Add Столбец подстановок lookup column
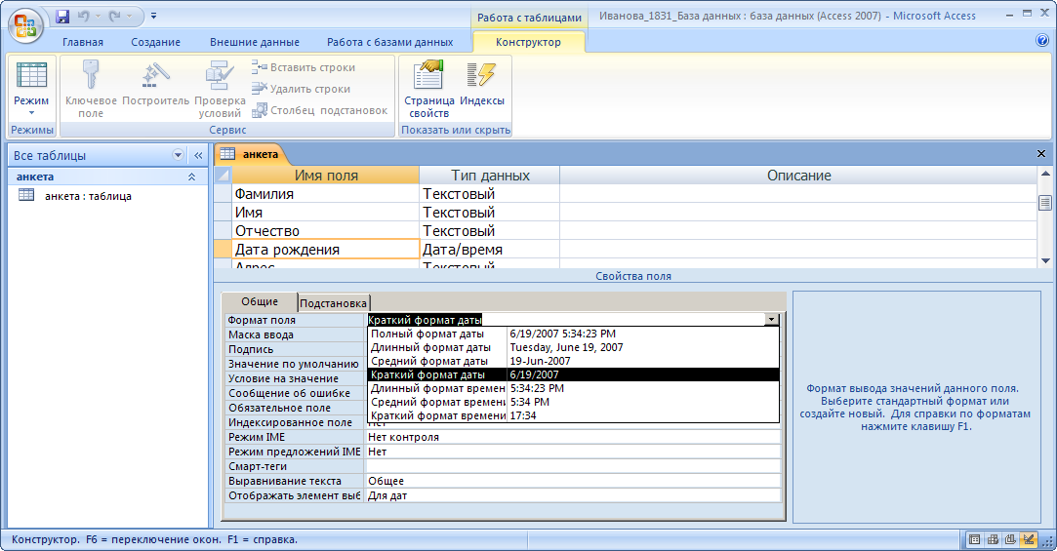The image size is (1057, 551). pyautogui.click(x=319, y=110)
